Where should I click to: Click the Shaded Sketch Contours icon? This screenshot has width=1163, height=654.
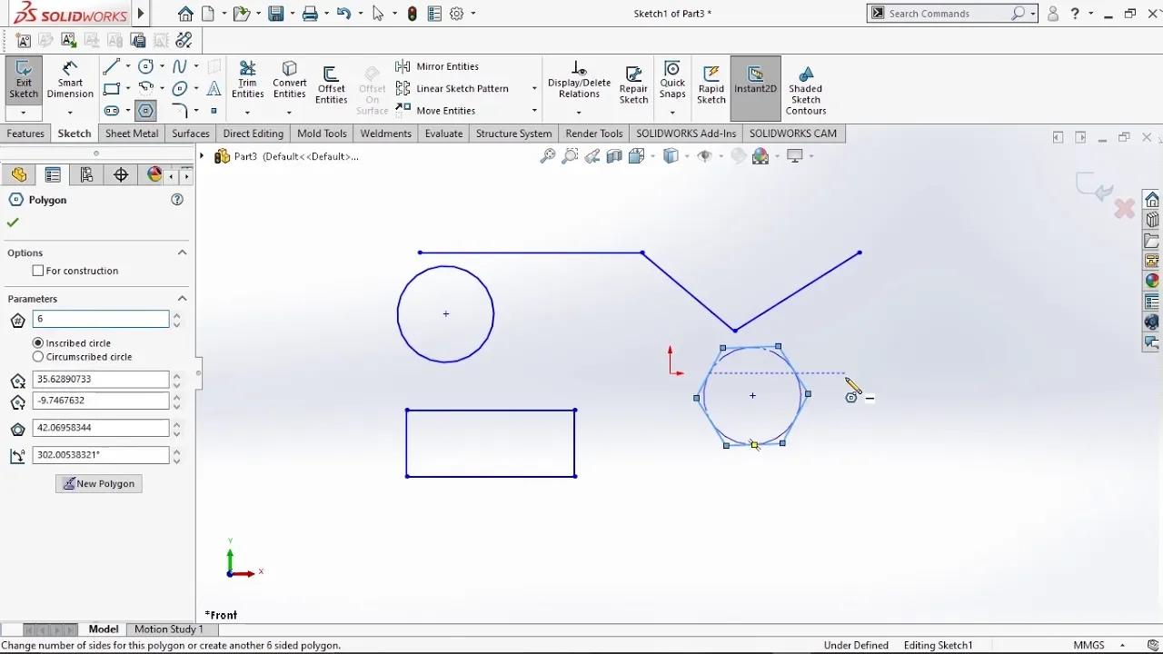(x=805, y=89)
